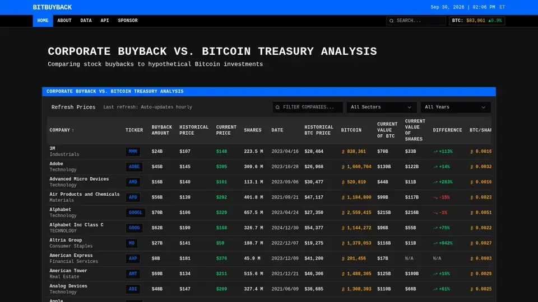The width and height of the screenshot is (538, 302).
Task: Sort by BITCOIN column header
Action: pyautogui.click(x=351, y=130)
